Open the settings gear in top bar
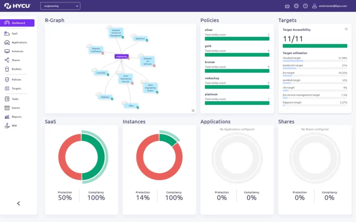 click(296, 6)
